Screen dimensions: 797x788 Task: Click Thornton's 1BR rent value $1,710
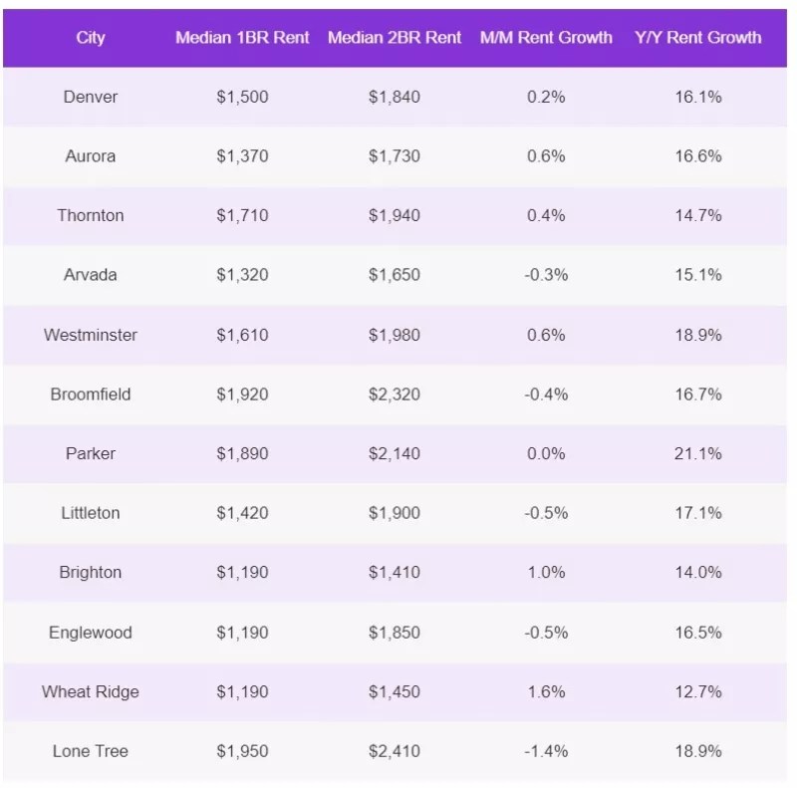[x=242, y=215]
